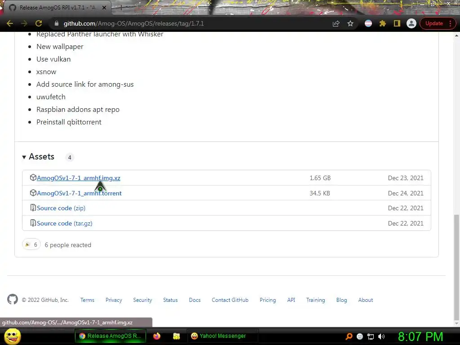Open the file manager taskbar icon
The height and width of the screenshot is (345, 460).
pos(176,336)
